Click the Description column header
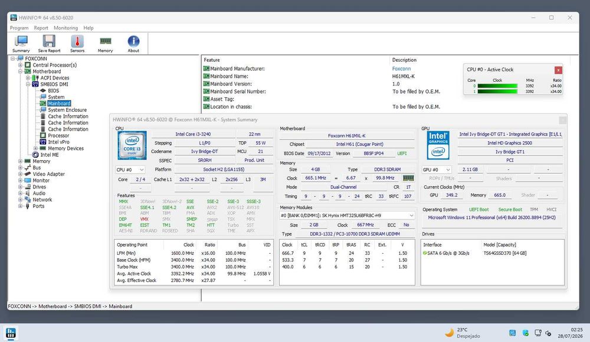The image size is (590, 342). point(404,60)
